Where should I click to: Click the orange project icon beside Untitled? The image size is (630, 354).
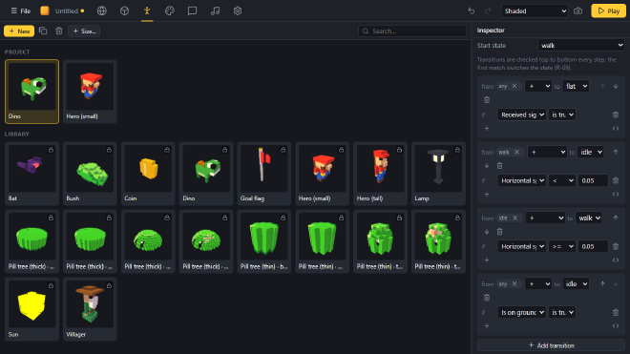tap(45, 10)
